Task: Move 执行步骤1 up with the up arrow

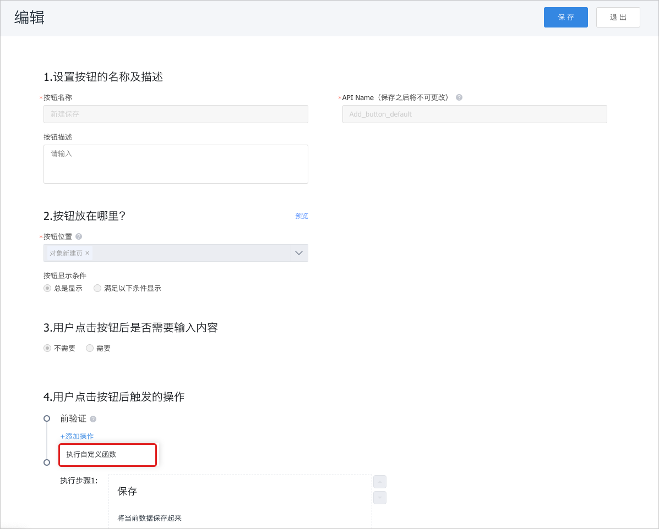Action: (x=380, y=482)
